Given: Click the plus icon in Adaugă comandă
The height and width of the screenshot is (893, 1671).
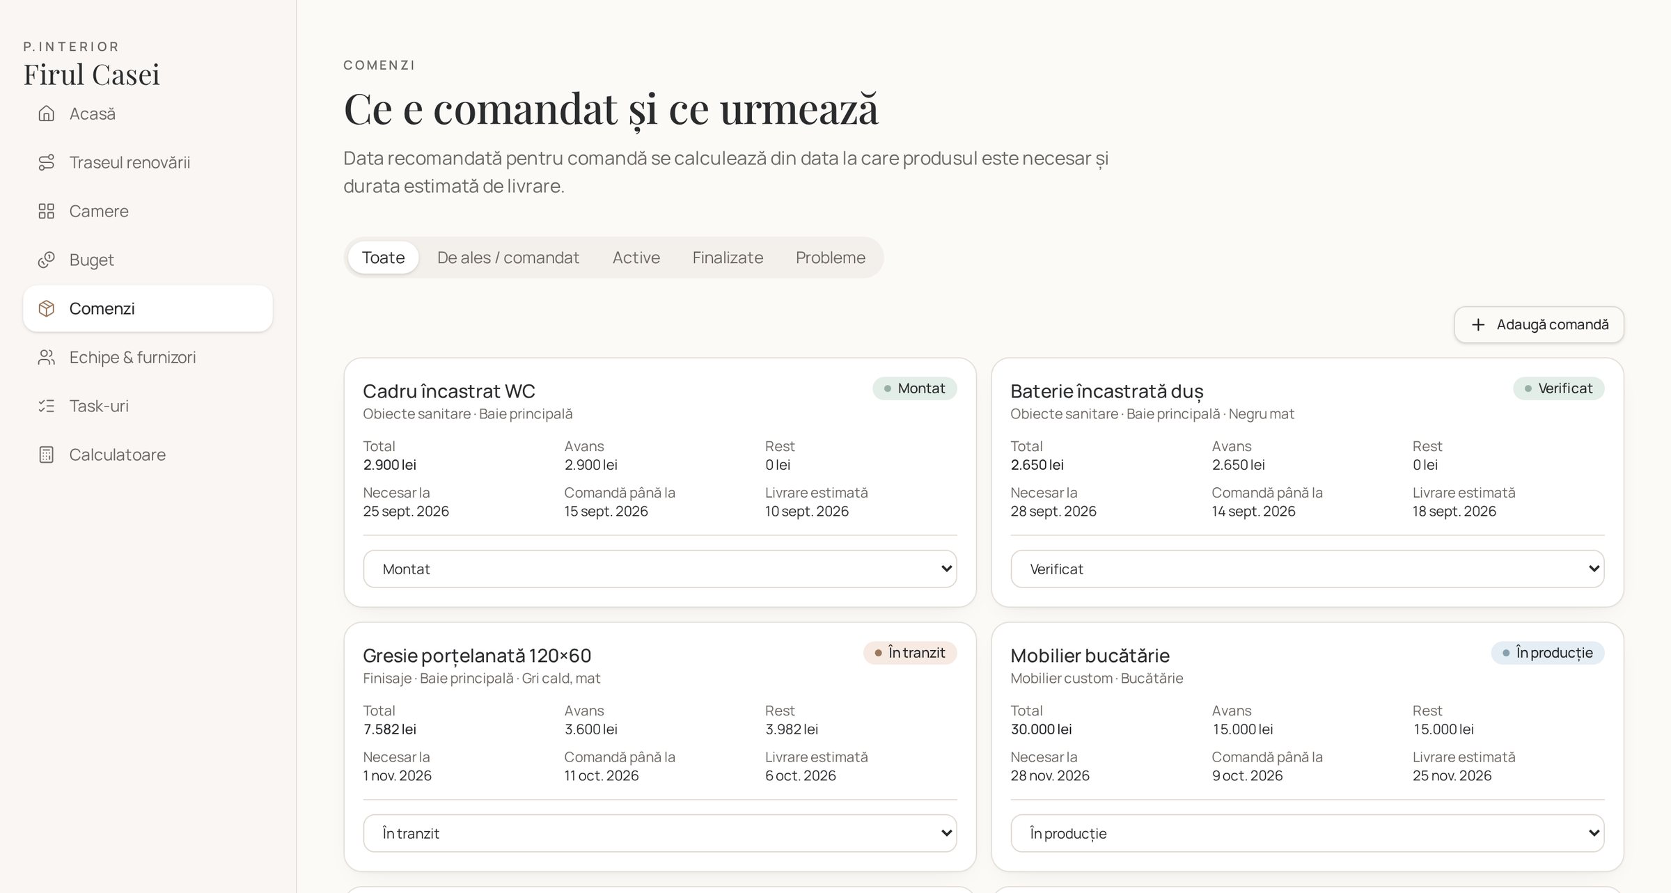Looking at the screenshot, I should [x=1478, y=324].
